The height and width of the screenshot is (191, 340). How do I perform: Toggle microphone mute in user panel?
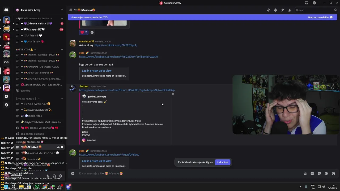48,176
